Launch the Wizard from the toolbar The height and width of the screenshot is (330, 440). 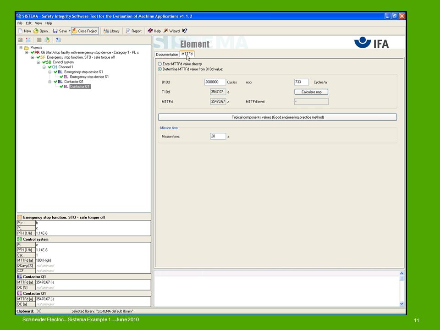172,31
